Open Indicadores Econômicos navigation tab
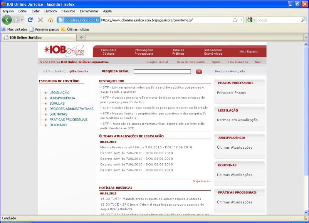 click(x=213, y=52)
